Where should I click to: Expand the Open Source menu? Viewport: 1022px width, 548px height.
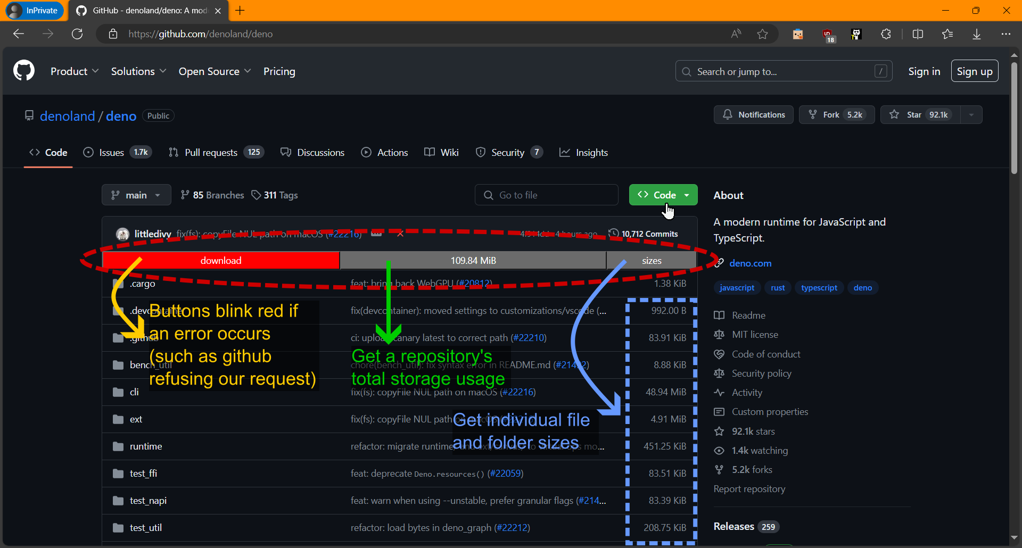215,71
